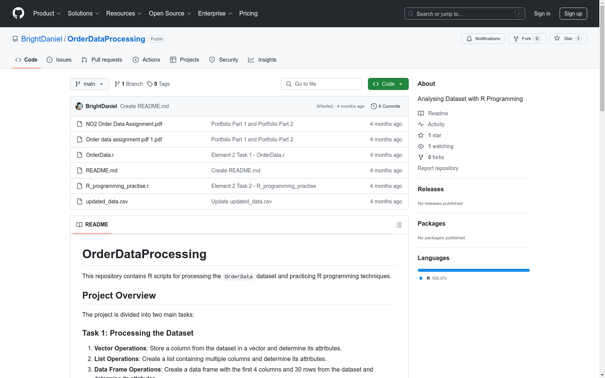
Task: Expand the Solutions menu
Action: [x=84, y=14]
